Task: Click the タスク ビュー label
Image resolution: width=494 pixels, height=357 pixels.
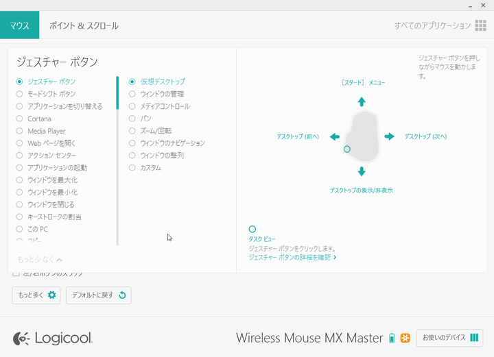Action: point(262,239)
